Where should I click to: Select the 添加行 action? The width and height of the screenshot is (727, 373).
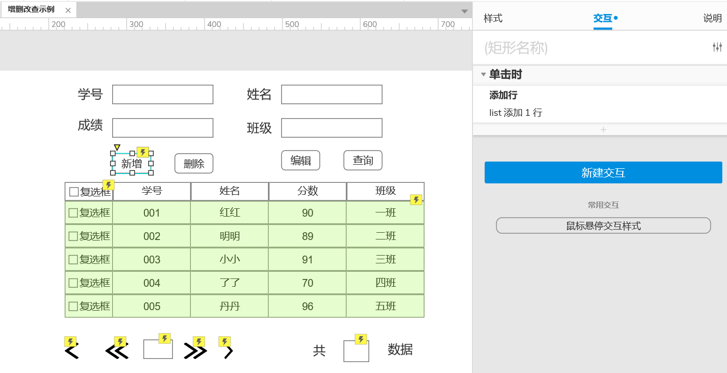point(503,96)
